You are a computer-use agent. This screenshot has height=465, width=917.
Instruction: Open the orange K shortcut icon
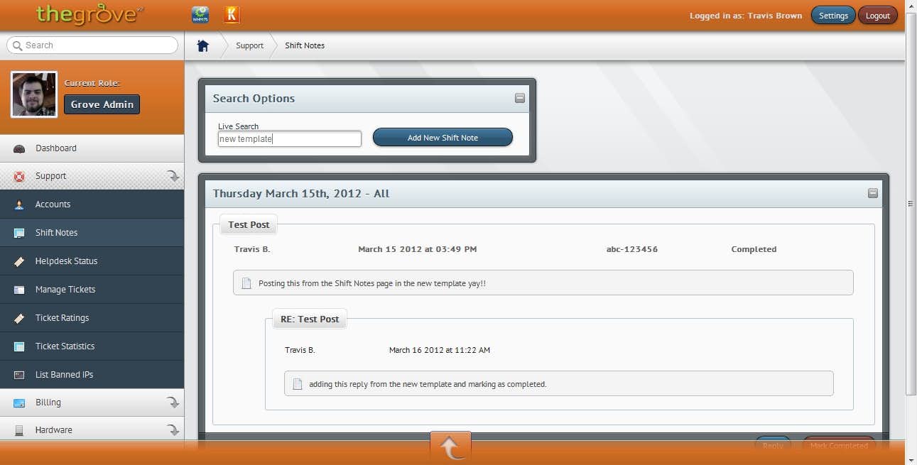[x=232, y=15]
